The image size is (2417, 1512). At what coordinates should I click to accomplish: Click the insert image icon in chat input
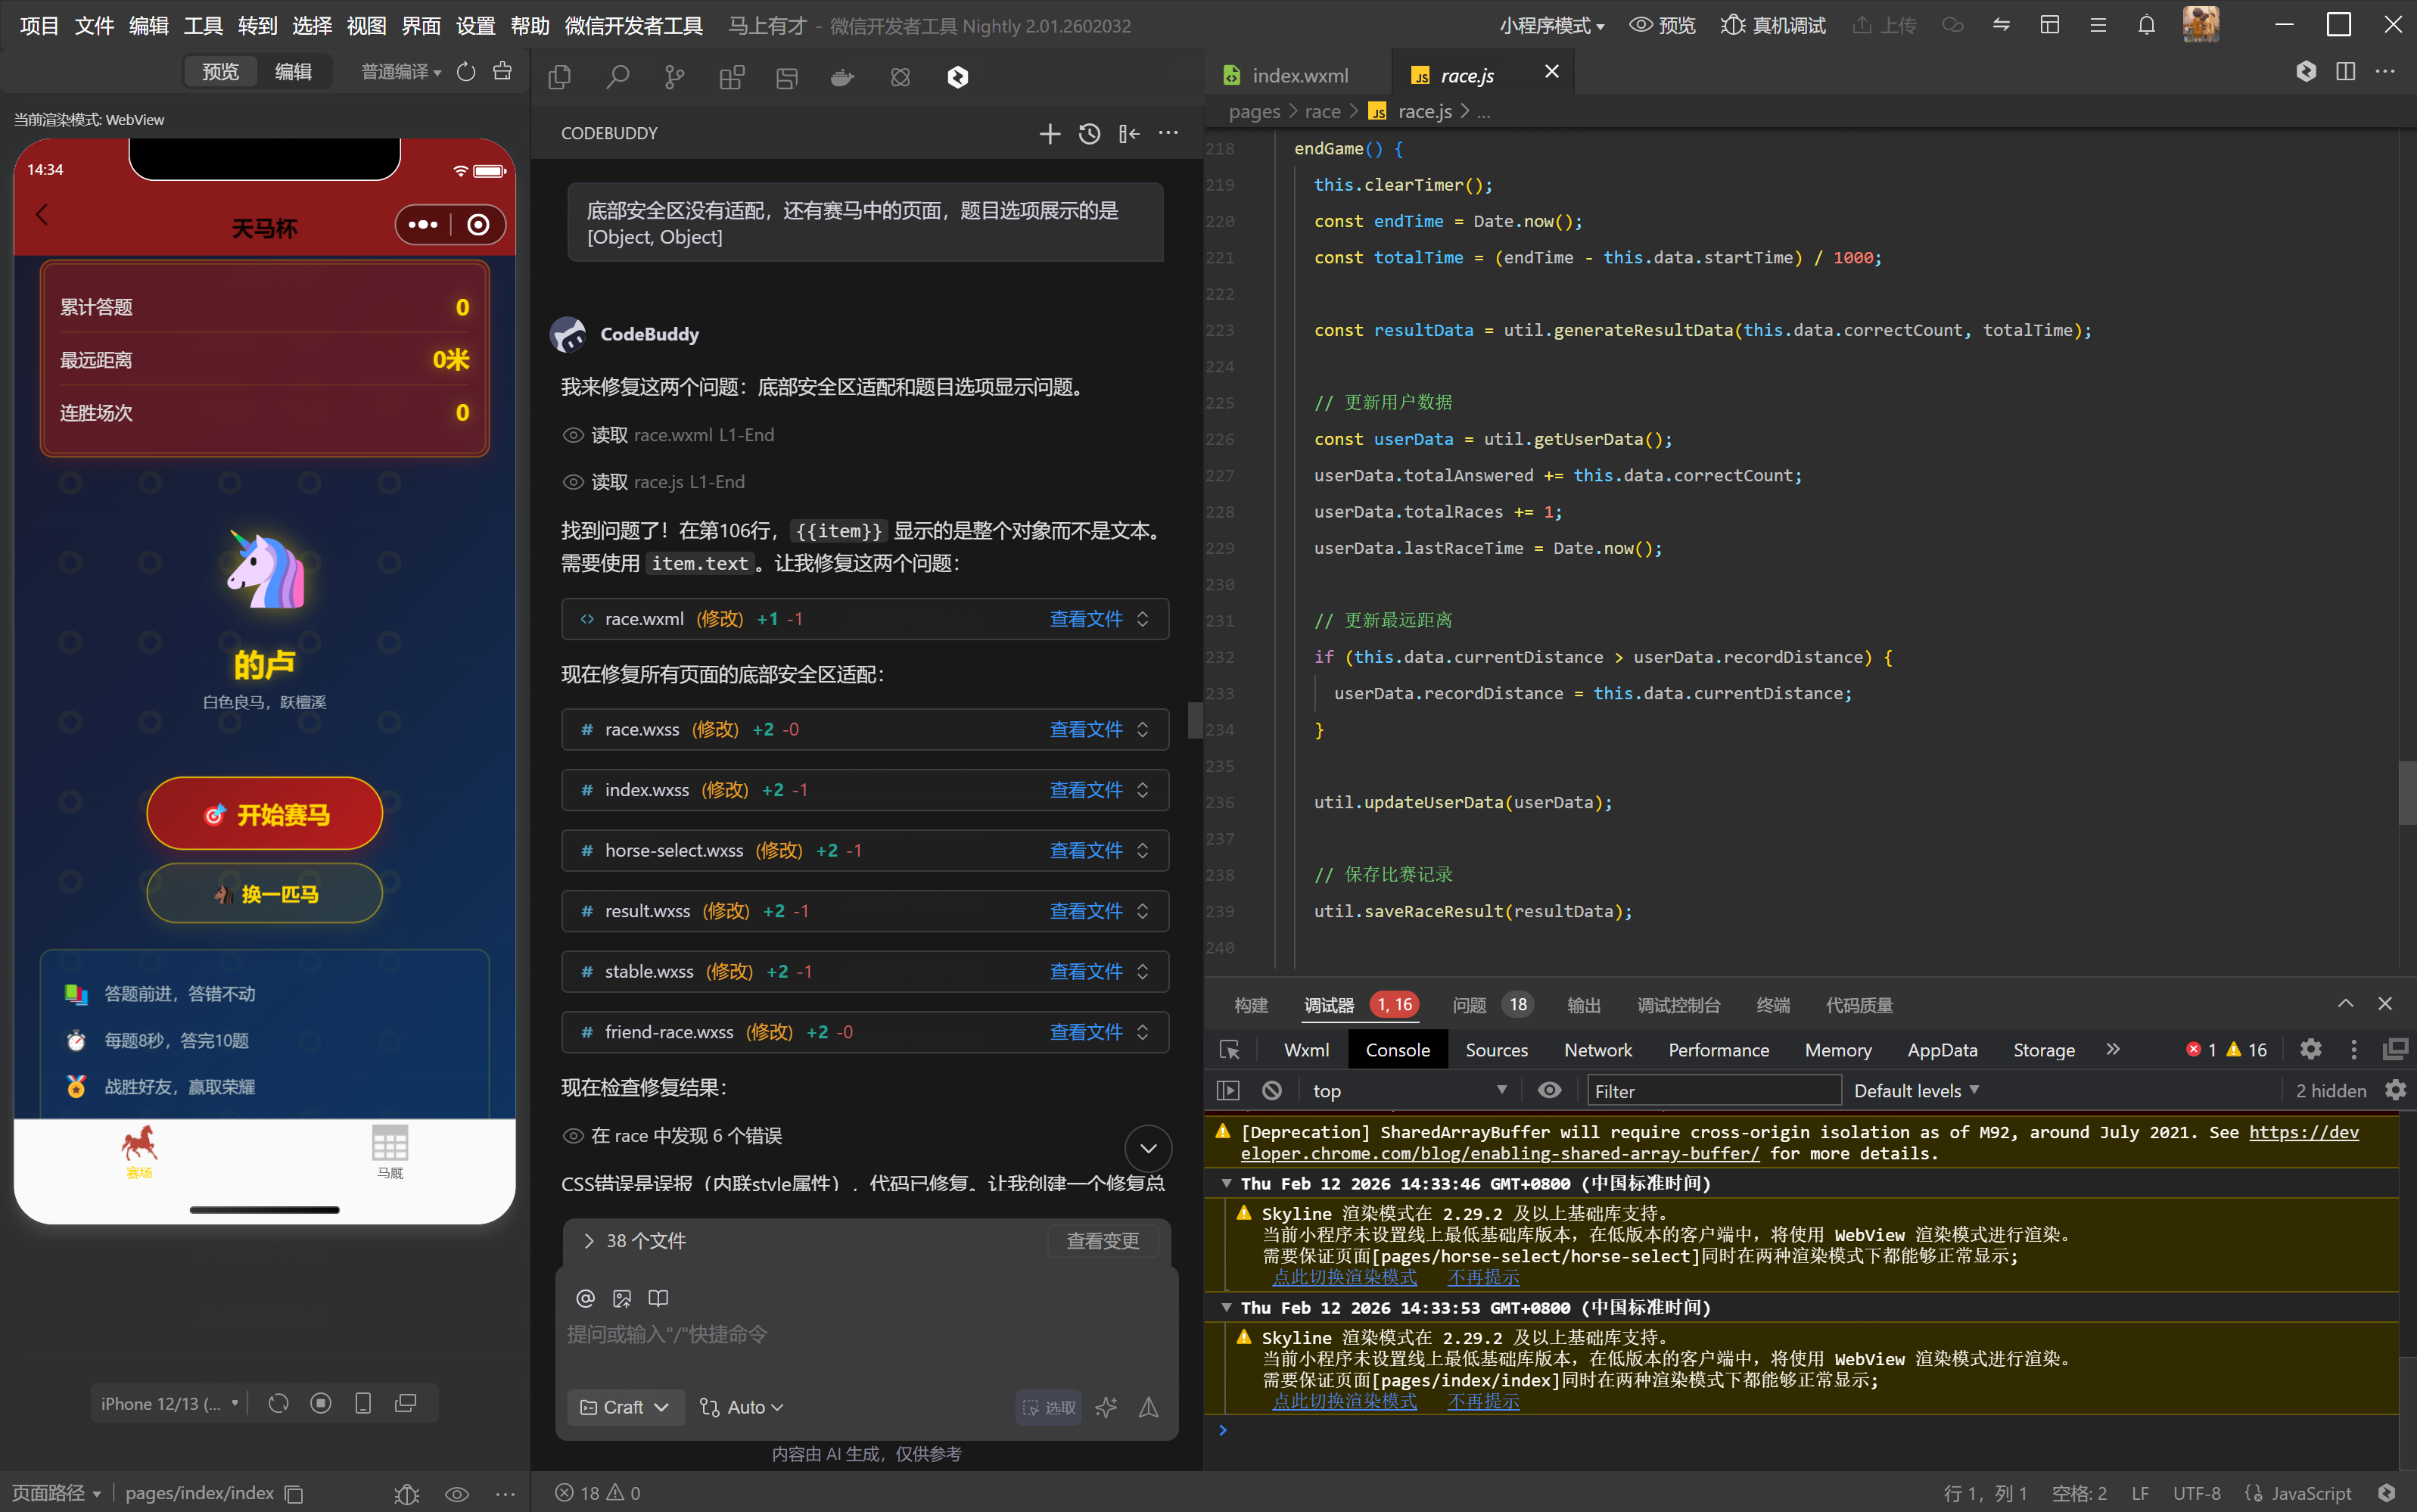click(x=622, y=1298)
